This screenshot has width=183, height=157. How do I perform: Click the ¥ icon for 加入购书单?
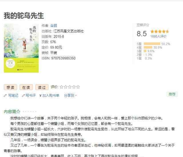[x=40, y=96]
